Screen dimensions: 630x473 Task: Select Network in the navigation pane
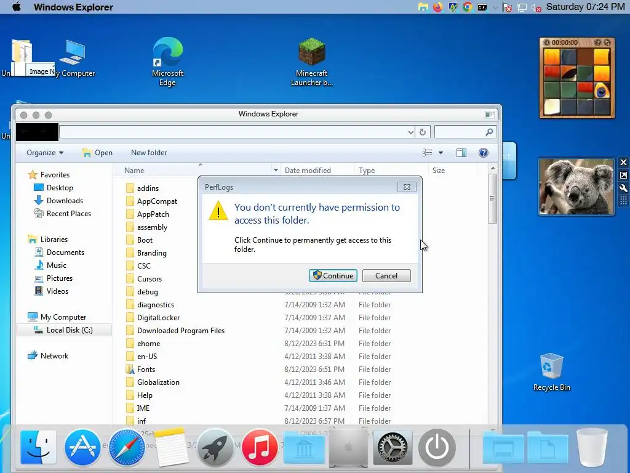(x=48, y=356)
